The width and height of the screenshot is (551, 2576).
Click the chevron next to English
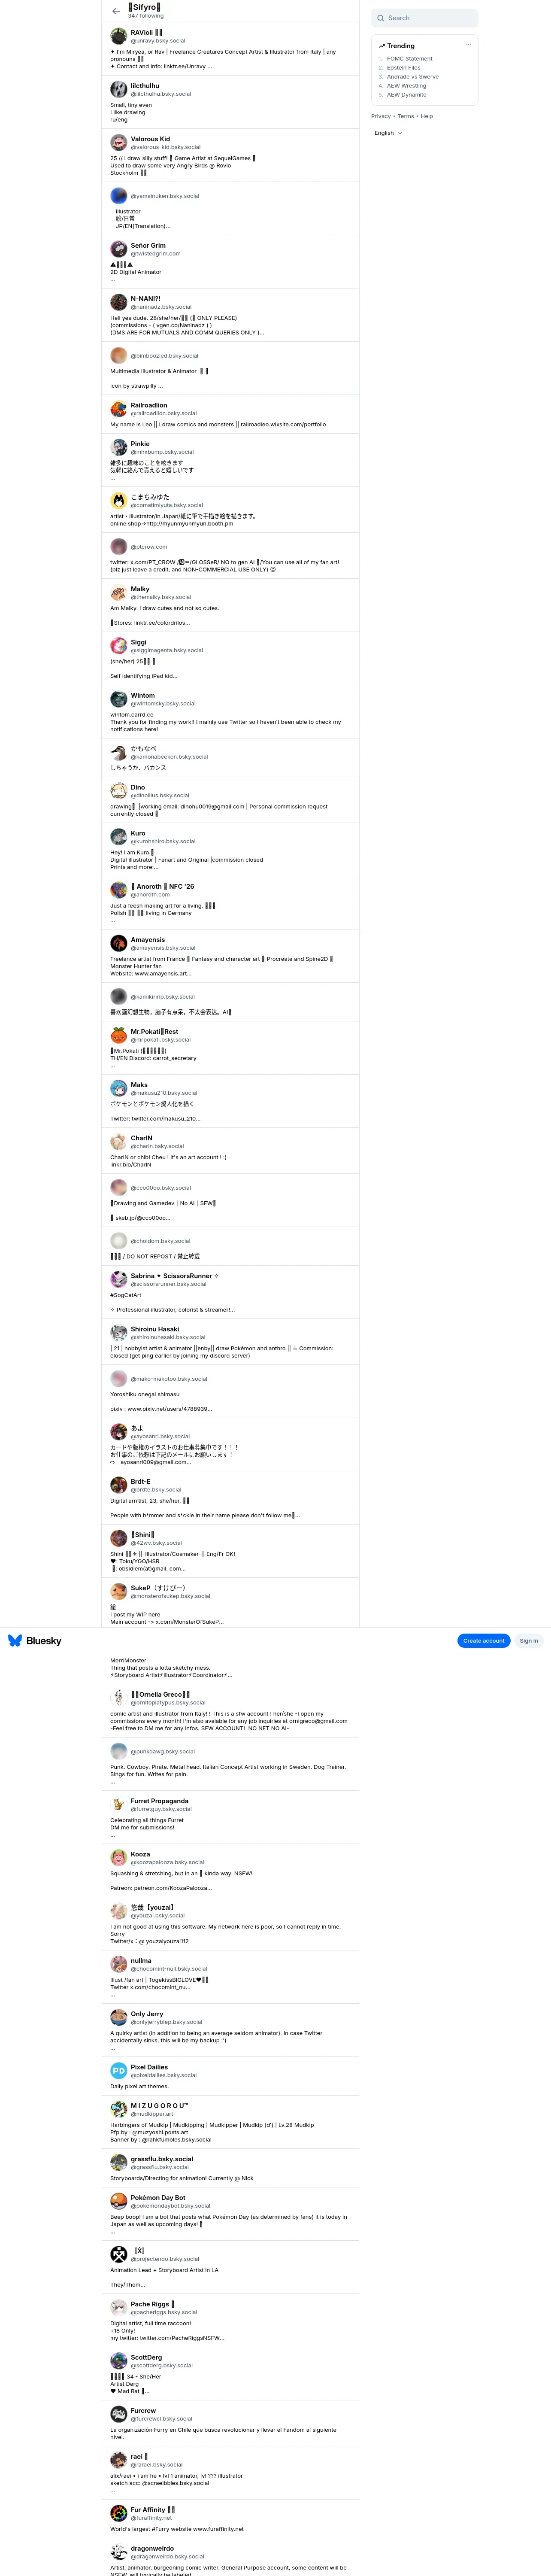click(x=400, y=133)
